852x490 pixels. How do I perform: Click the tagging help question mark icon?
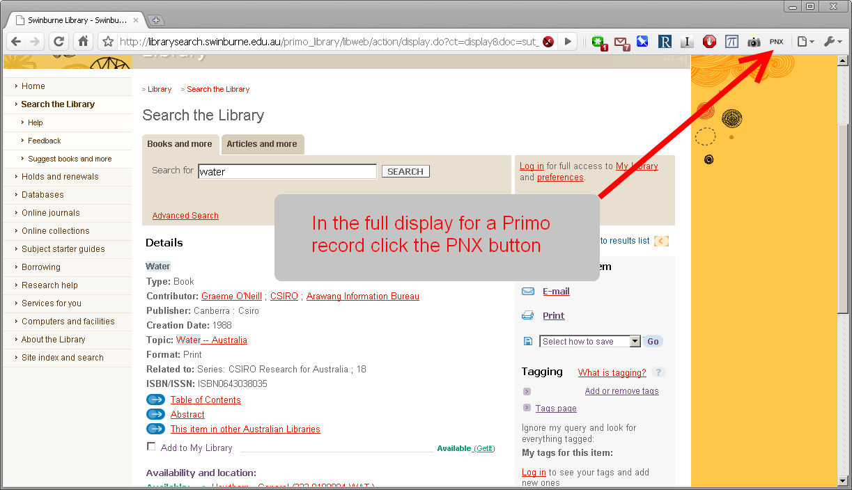(659, 372)
